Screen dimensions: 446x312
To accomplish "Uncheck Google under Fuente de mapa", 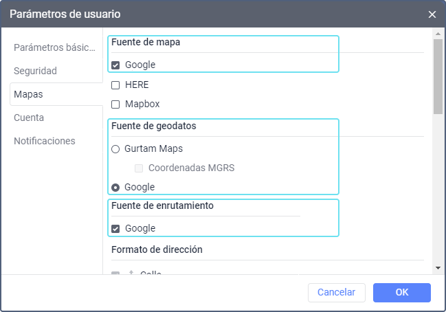I will click(x=115, y=65).
